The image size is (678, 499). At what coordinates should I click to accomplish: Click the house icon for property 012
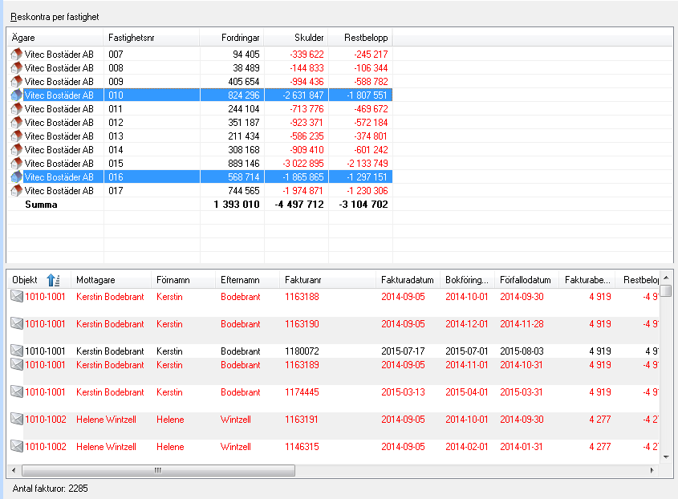point(16,123)
